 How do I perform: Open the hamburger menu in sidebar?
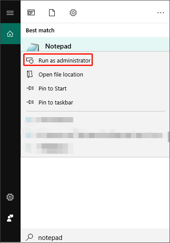(x=10, y=13)
